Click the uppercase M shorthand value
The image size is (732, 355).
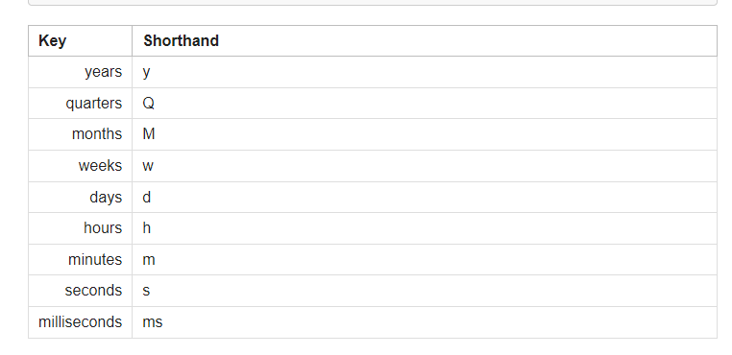149,134
